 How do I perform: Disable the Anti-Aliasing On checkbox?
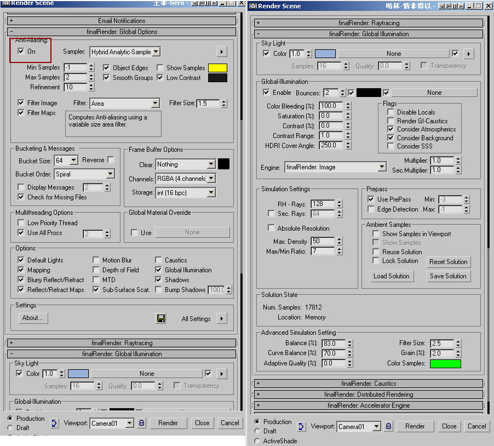(x=21, y=51)
